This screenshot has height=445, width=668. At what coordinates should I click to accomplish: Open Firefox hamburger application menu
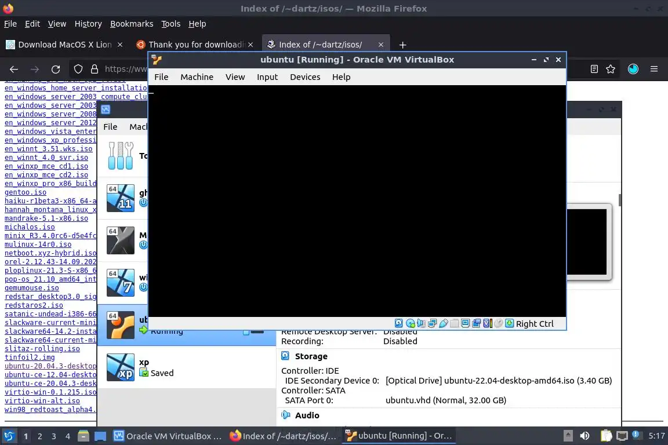click(x=654, y=69)
